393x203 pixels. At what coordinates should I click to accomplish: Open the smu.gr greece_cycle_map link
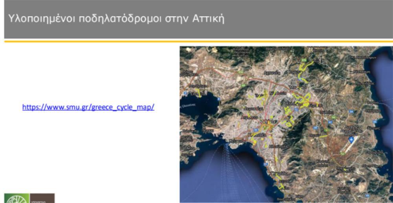[88, 107]
